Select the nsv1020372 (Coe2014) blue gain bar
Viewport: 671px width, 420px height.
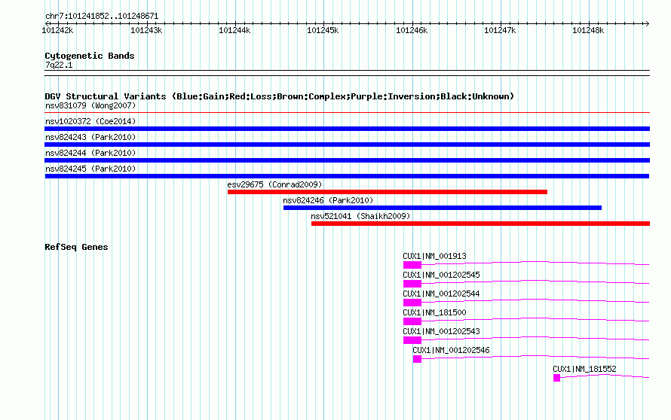tap(347, 129)
